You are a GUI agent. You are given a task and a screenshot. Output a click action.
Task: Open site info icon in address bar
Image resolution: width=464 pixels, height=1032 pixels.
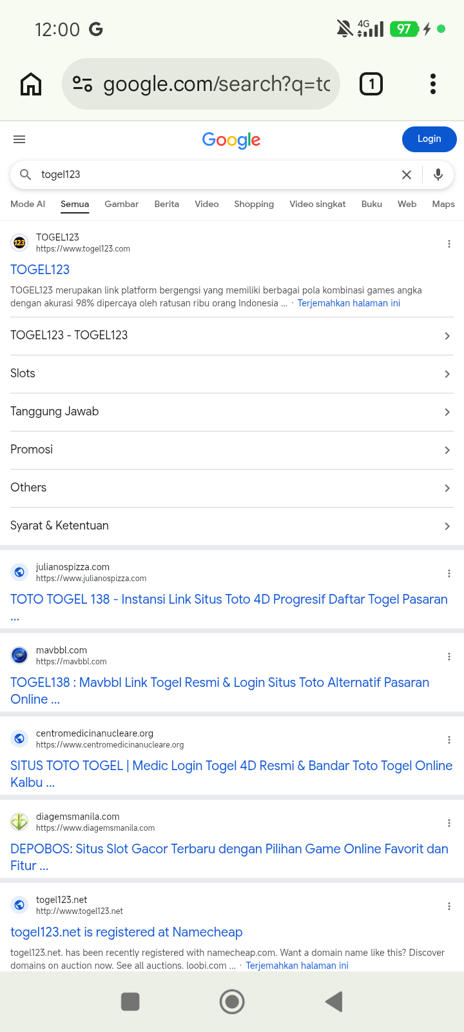point(82,84)
